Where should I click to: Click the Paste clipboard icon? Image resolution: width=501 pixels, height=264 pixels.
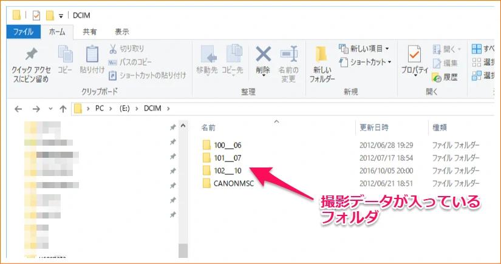92,55
